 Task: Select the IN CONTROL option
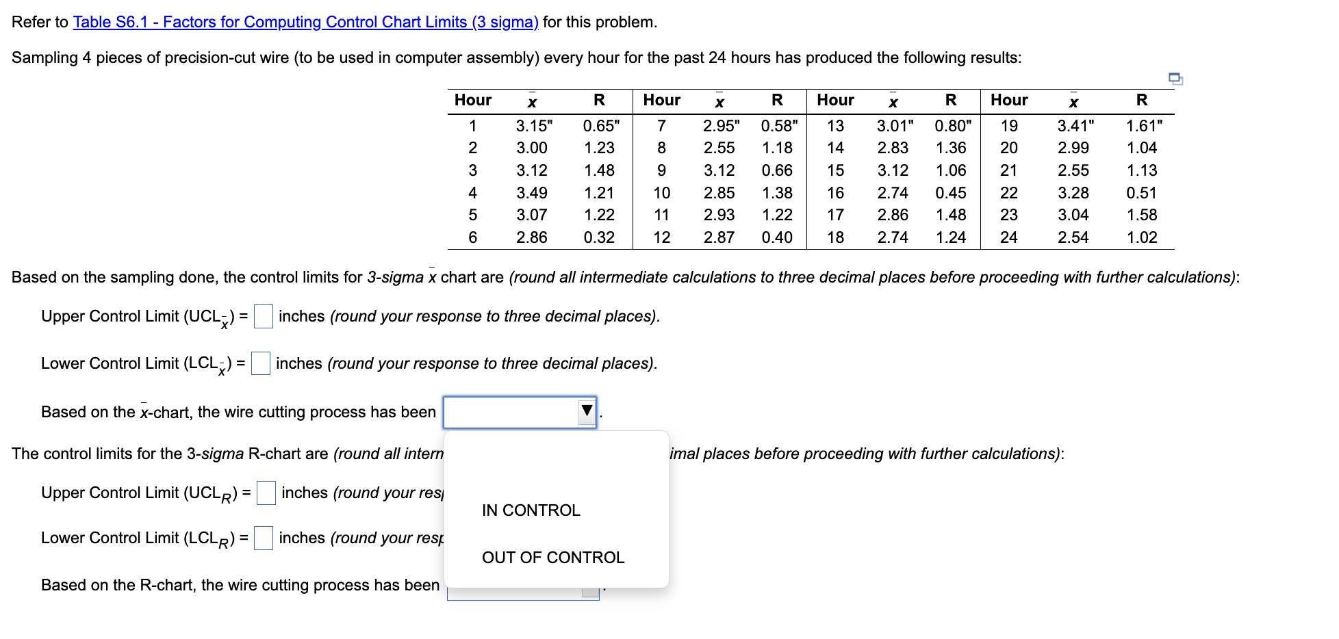coord(531,510)
